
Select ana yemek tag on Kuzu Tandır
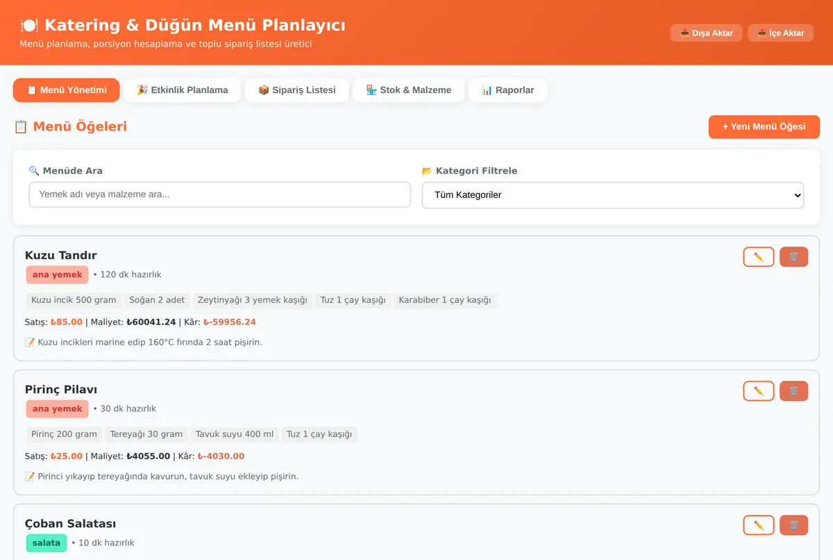58,274
